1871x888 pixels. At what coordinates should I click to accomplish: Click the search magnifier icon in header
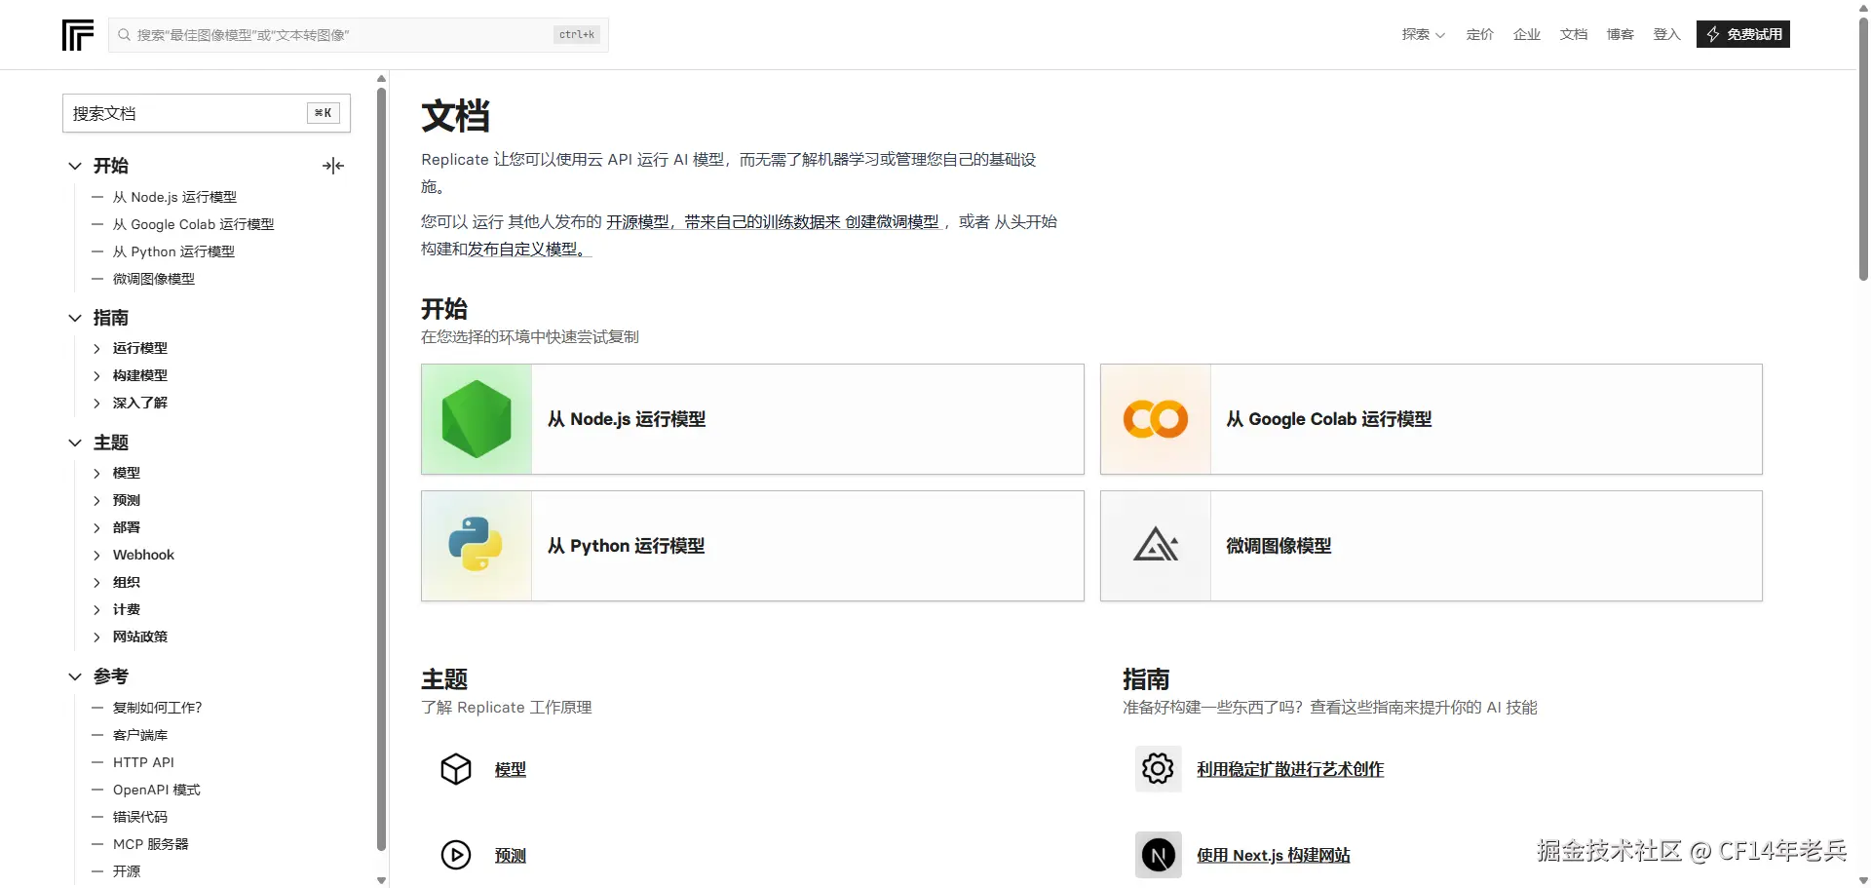coord(124,35)
